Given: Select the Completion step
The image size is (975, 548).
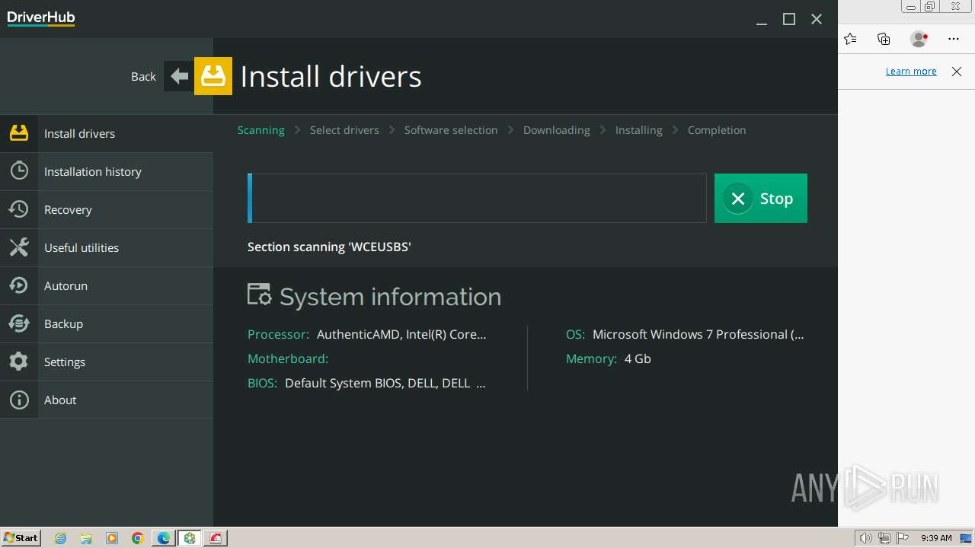Looking at the screenshot, I should click(717, 130).
